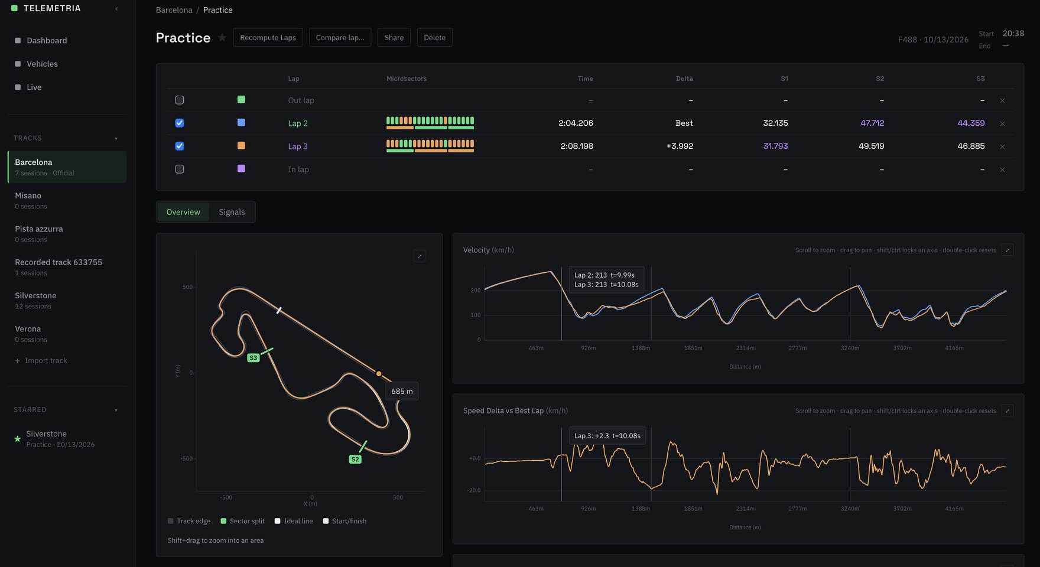The width and height of the screenshot is (1040, 567).
Task: Select the Silverstone track in the list
Action: pyautogui.click(x=67, y=300)
